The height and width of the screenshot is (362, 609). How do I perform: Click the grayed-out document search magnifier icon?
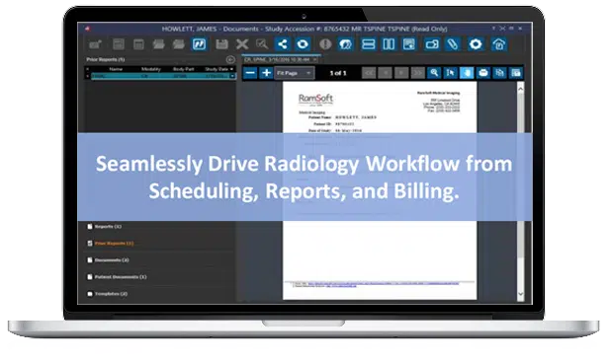[x=262, y=44]
